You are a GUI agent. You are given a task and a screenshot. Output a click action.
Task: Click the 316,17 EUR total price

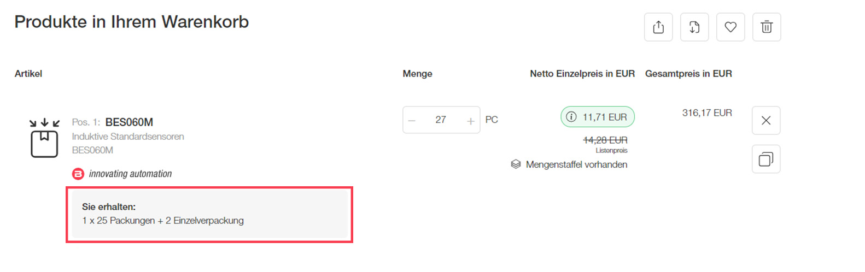tap(707, 113)
